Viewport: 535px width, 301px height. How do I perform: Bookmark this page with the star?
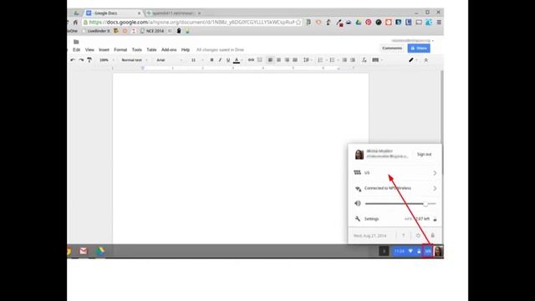point(298,23)
